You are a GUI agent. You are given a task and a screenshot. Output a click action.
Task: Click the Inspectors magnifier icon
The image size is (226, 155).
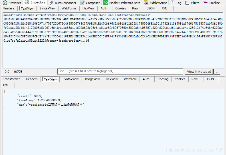27,2
